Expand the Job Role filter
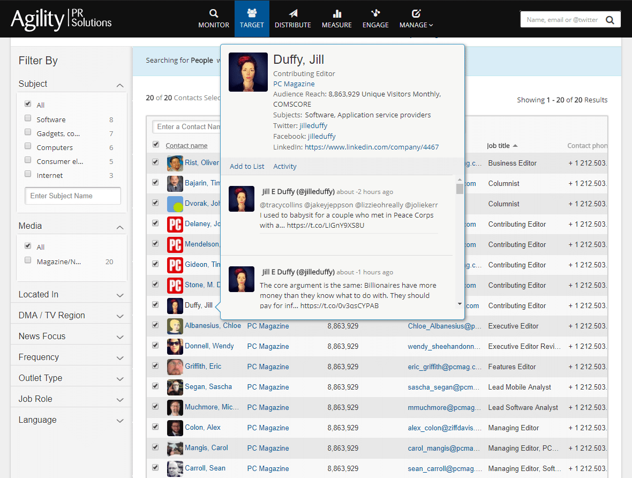 120,400
